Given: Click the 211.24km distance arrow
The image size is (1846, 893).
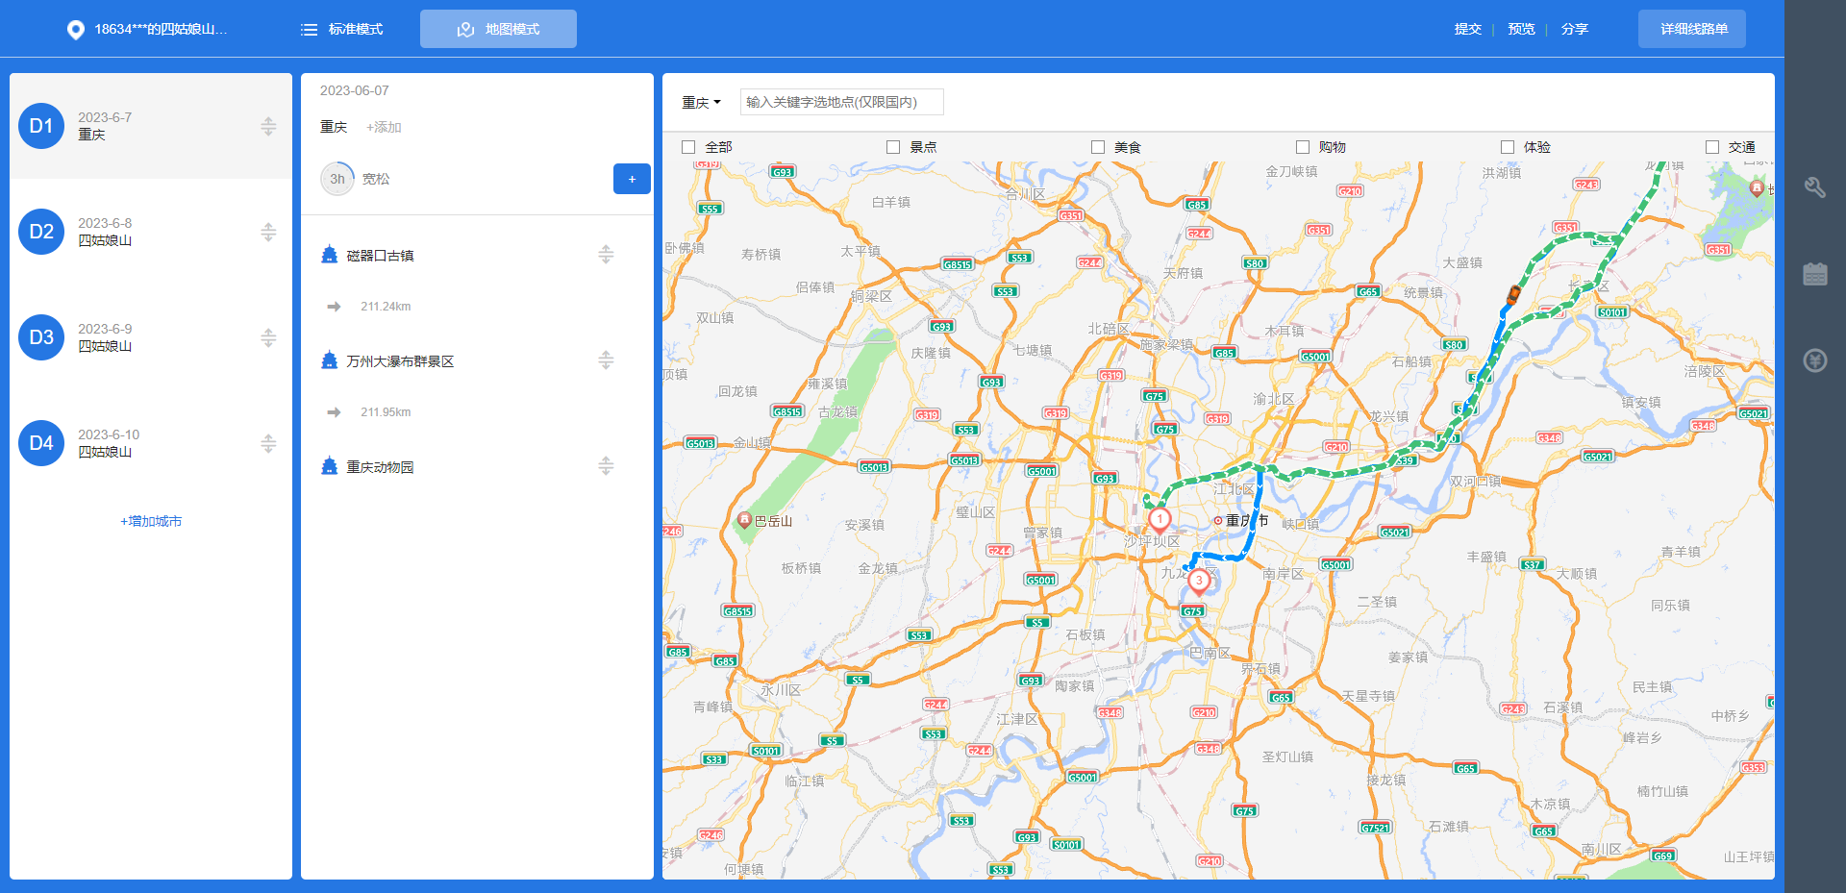Looking at the screenshot, I should point(334,307).
